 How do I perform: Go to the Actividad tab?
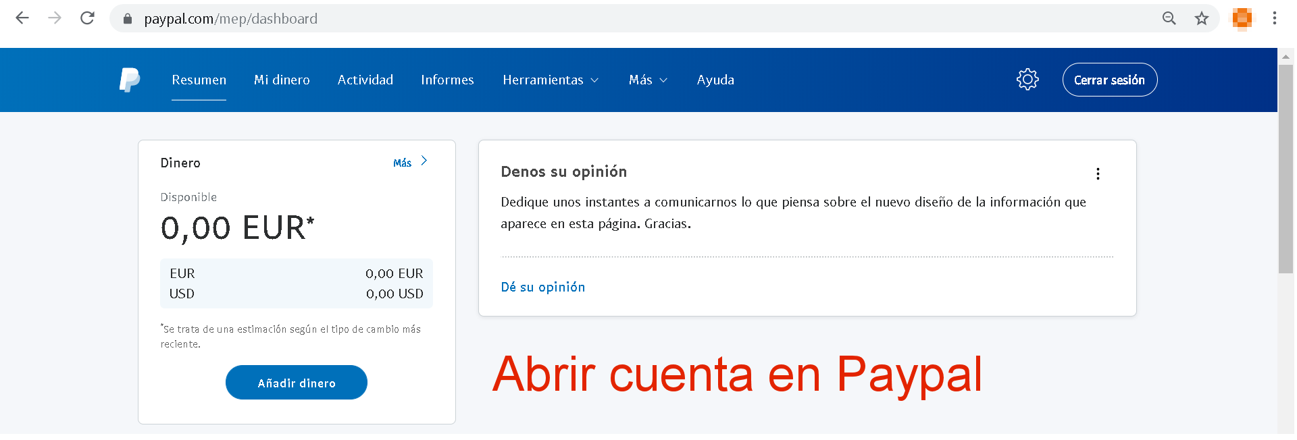point(365,80)
